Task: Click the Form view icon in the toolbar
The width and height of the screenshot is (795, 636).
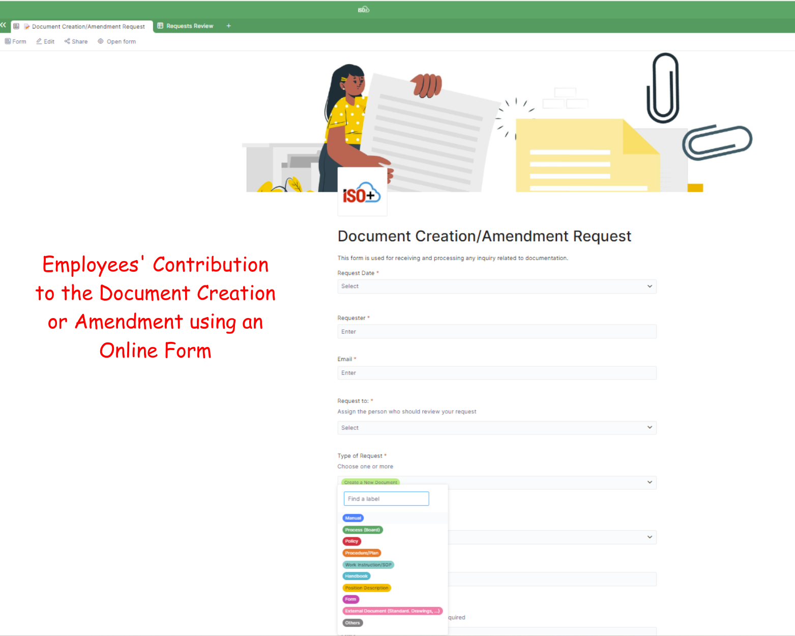Action: (x=8, y=42)
